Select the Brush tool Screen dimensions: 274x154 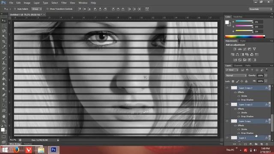(4, 58)
